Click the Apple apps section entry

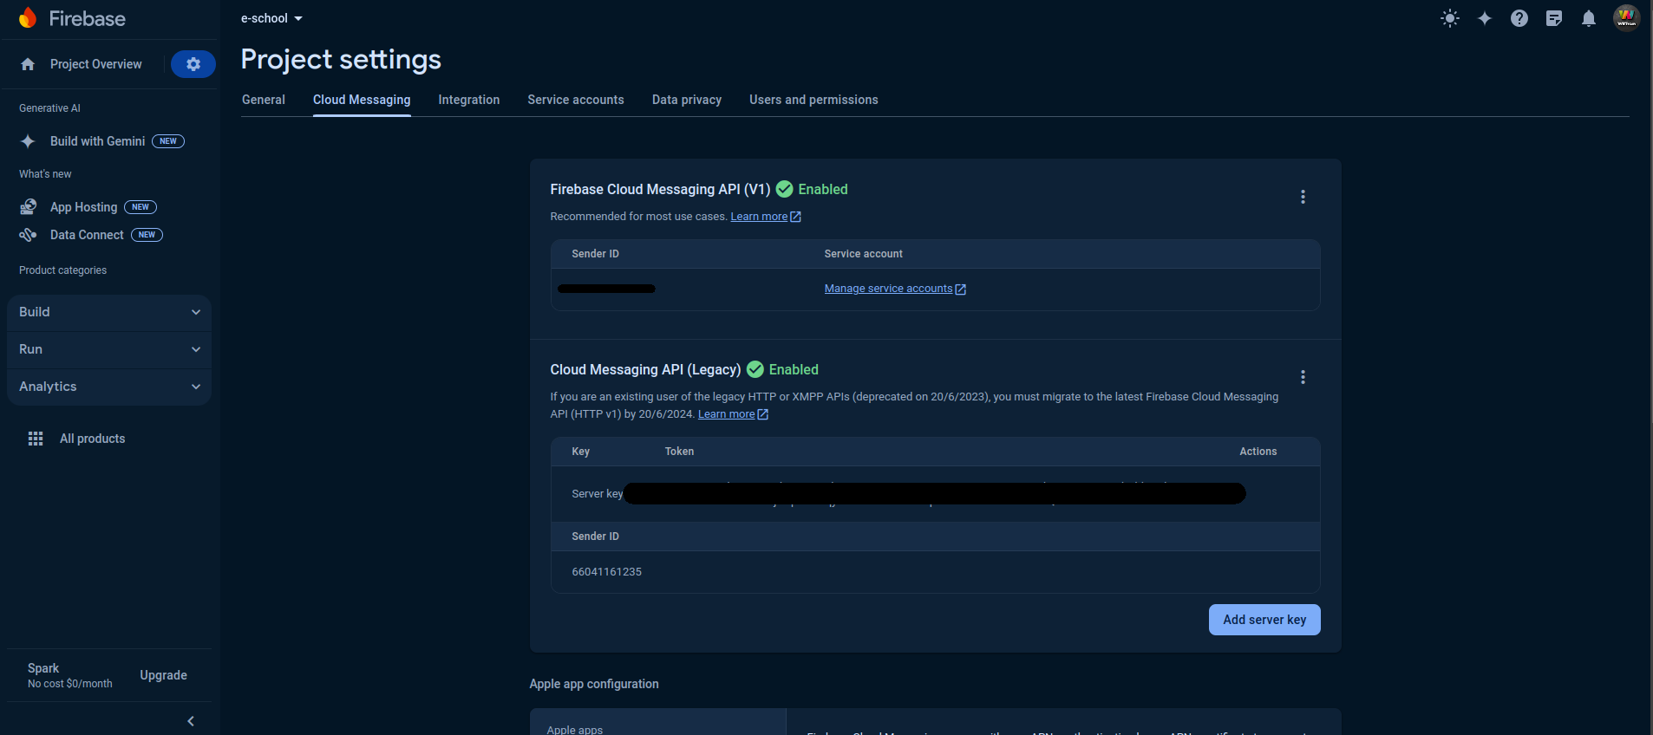tap(575, 730)
